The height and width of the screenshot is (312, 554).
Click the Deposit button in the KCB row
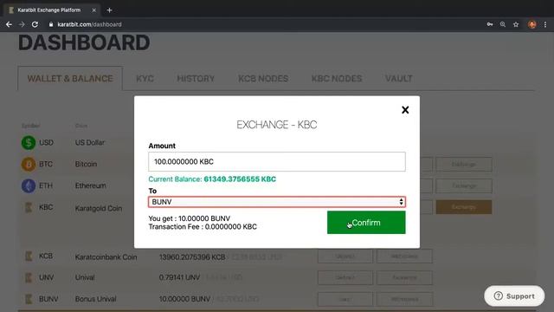point(345,257)
